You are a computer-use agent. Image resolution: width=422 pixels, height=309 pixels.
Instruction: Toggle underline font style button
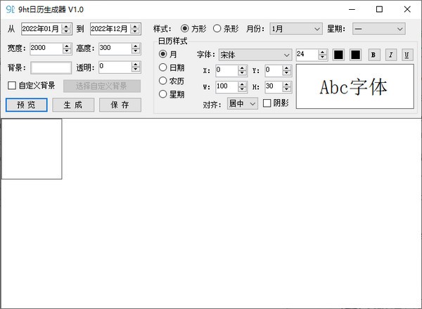[x=406, y=55]
